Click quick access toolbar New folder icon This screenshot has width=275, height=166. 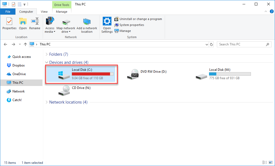(19, 4)
